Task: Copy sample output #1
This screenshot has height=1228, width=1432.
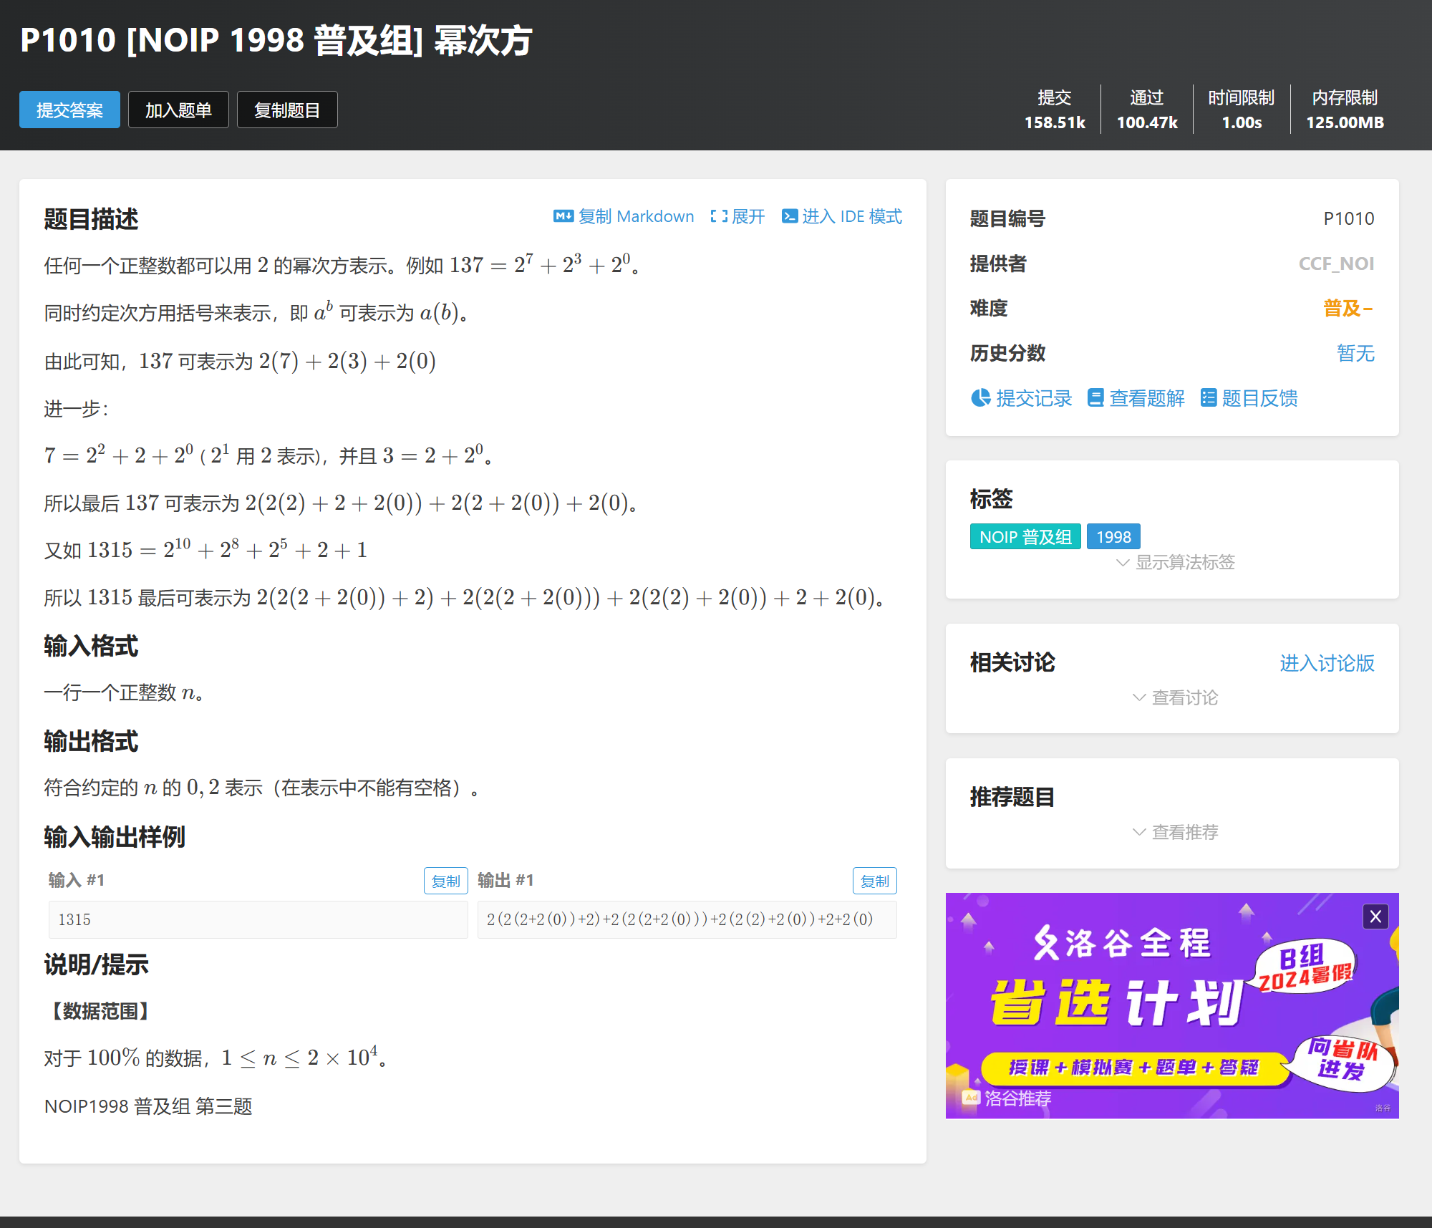Action: (874, 881)
